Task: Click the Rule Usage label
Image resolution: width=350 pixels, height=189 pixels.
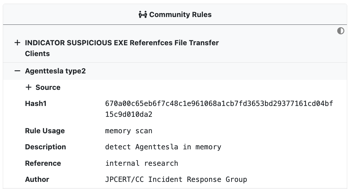Action: [x=45, y=131]
